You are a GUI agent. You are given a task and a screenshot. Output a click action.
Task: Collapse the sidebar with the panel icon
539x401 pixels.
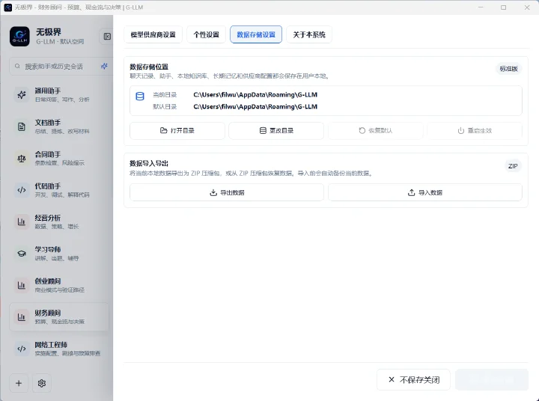point(107,37)
